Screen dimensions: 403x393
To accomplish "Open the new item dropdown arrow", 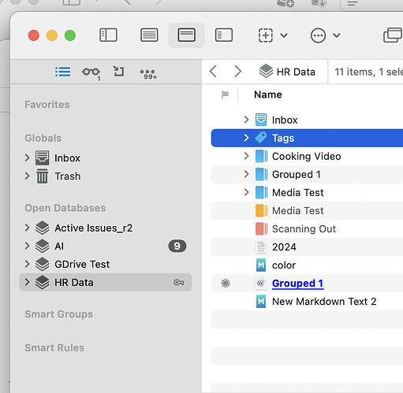I will point(284,35).
